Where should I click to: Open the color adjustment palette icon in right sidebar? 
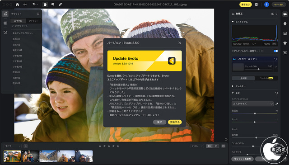pos(285,14)
